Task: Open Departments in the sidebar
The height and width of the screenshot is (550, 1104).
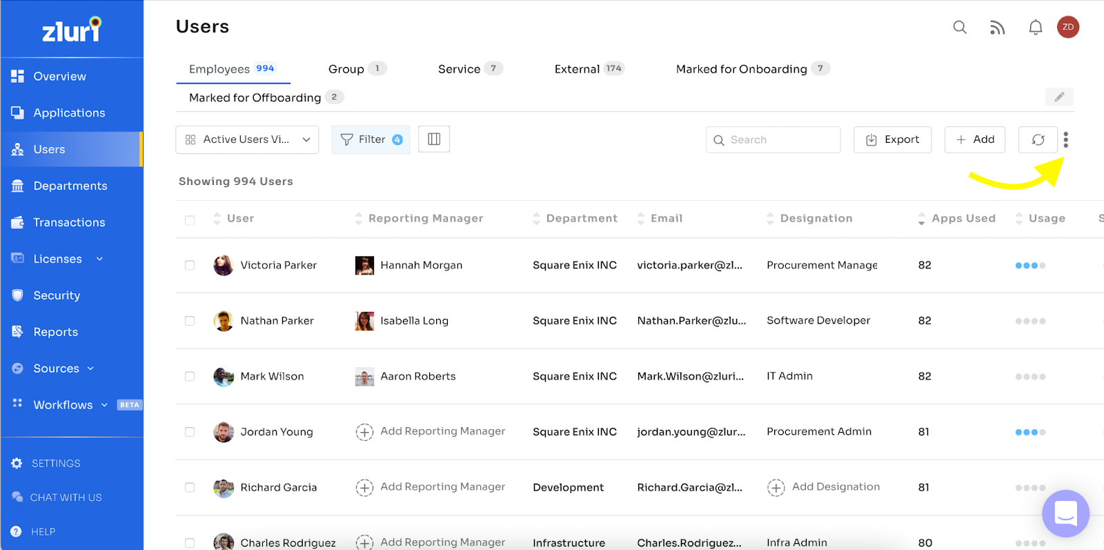Action: pos(72,186)
